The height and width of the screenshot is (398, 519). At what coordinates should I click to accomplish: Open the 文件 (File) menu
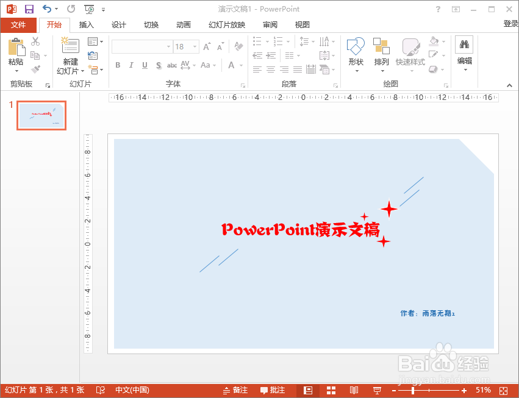[18, 25]
